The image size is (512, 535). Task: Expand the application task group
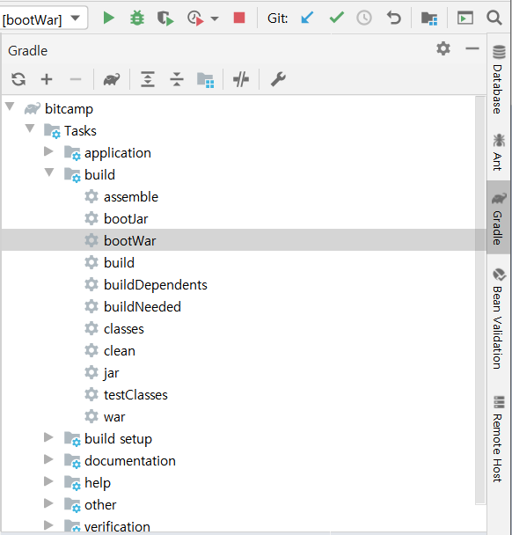pos(48,151)
